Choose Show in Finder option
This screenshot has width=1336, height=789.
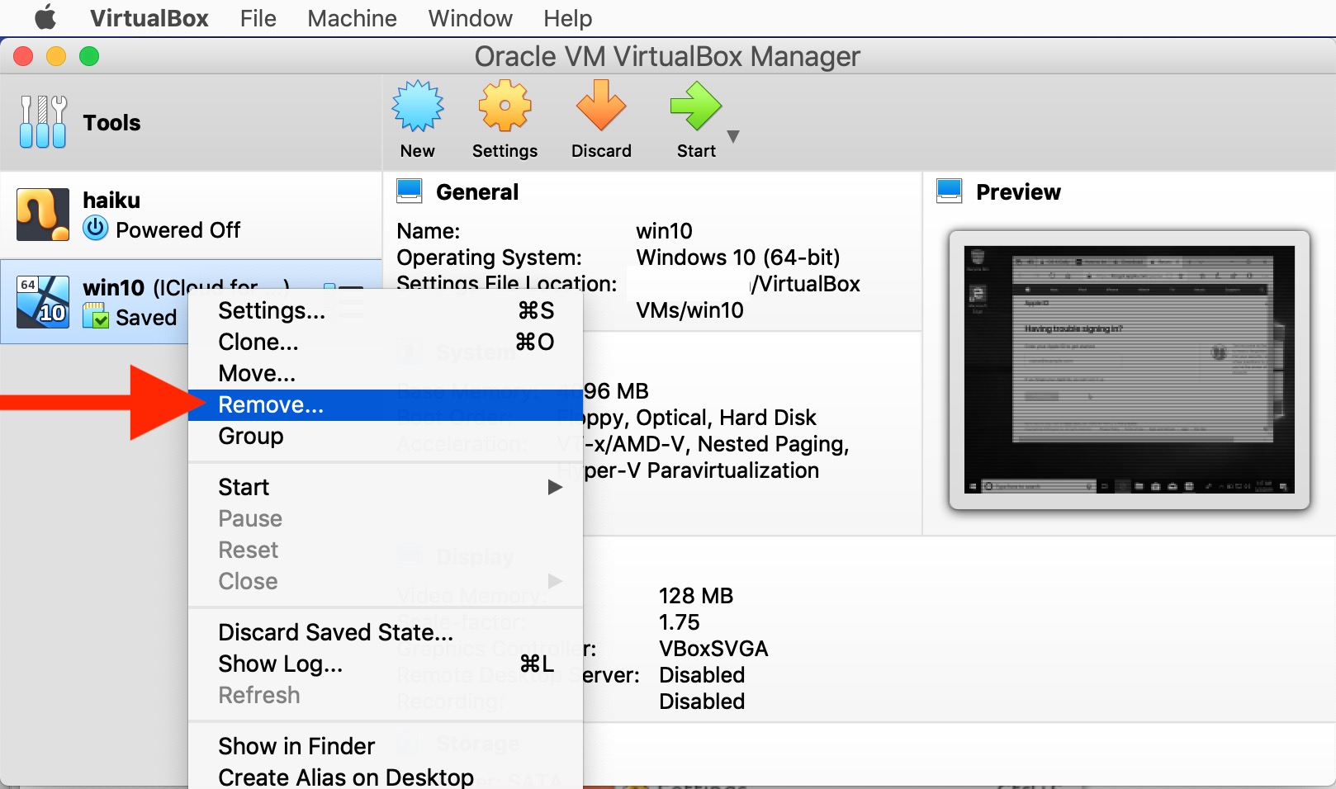pos(296,747)
